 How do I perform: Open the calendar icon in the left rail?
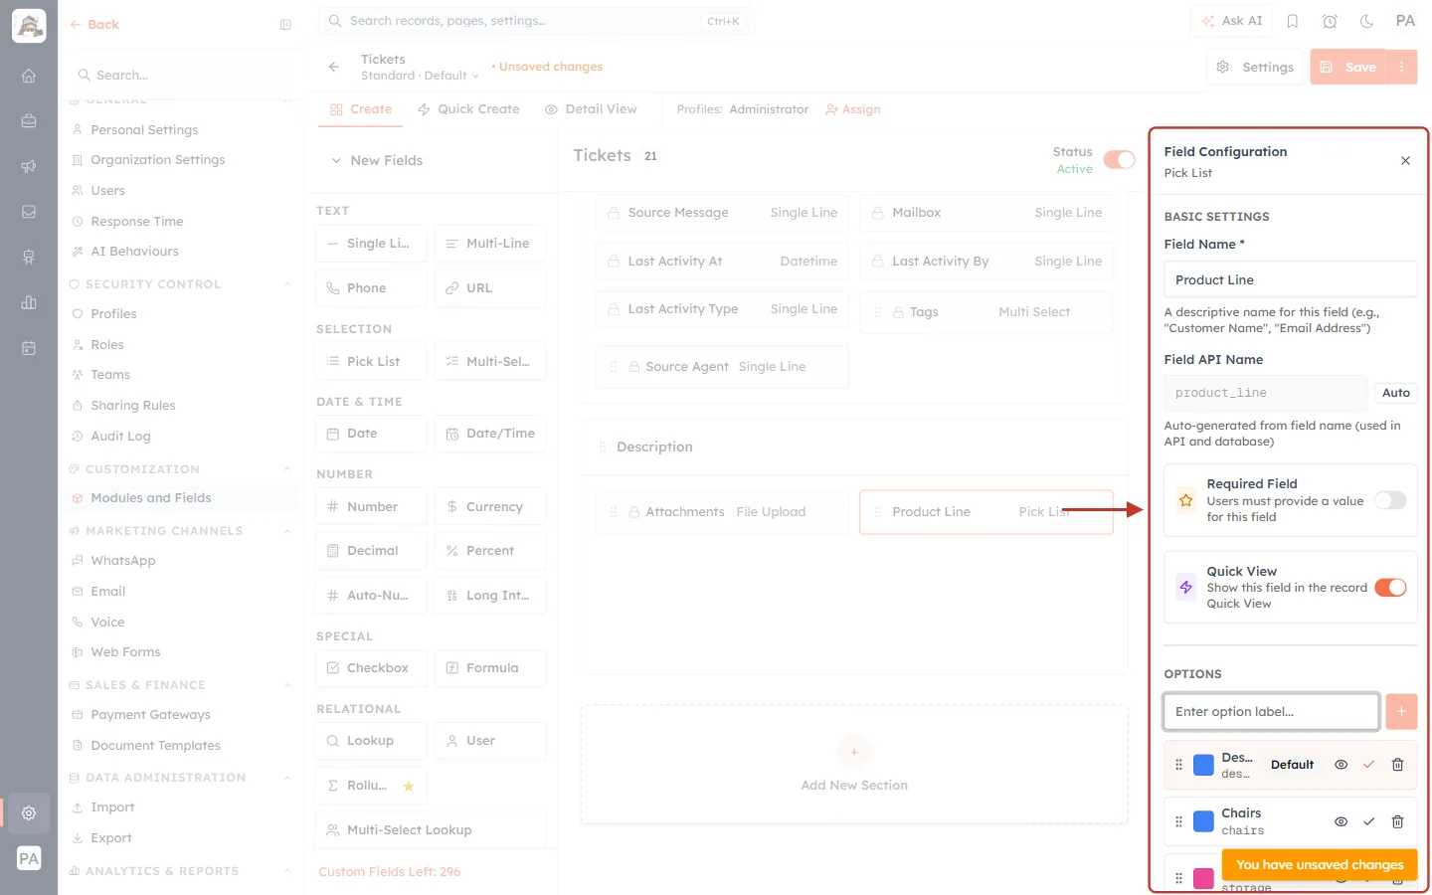pos(29,348)
